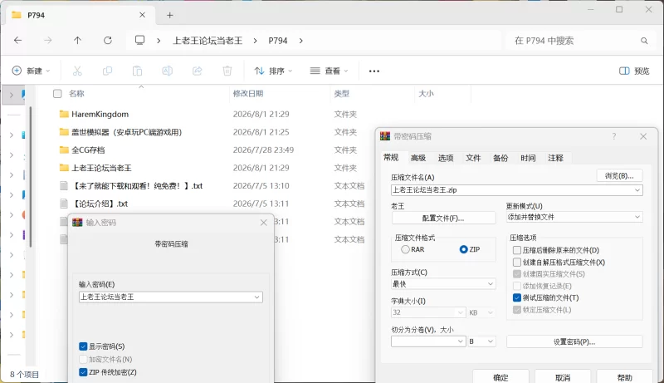This screenshot has width=664, height=383.
Task: Click the 浏览(B)... button
Action: tap(619, 175)
